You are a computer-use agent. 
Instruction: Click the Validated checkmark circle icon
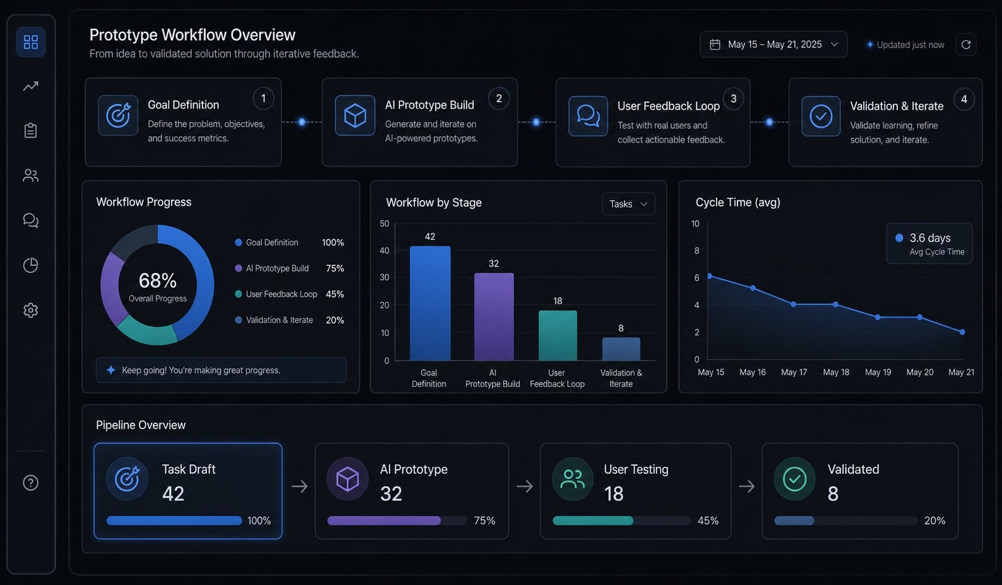(x=794, y=479)
